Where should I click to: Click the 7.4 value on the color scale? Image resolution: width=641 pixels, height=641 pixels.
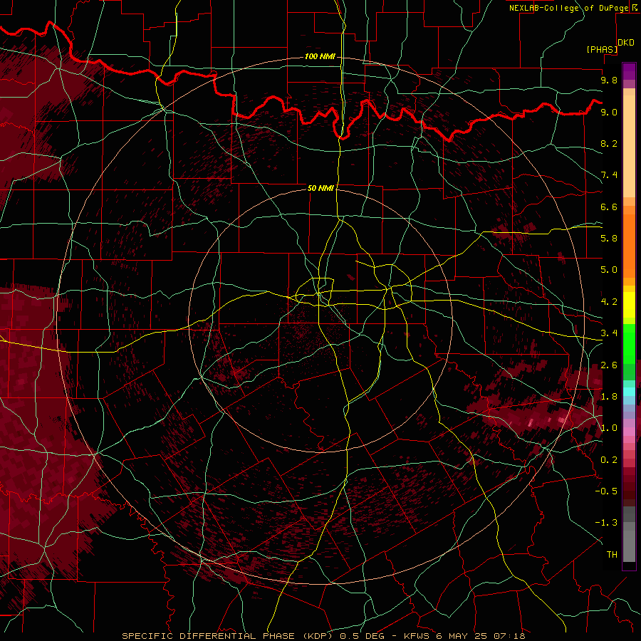tap(609, 175)
